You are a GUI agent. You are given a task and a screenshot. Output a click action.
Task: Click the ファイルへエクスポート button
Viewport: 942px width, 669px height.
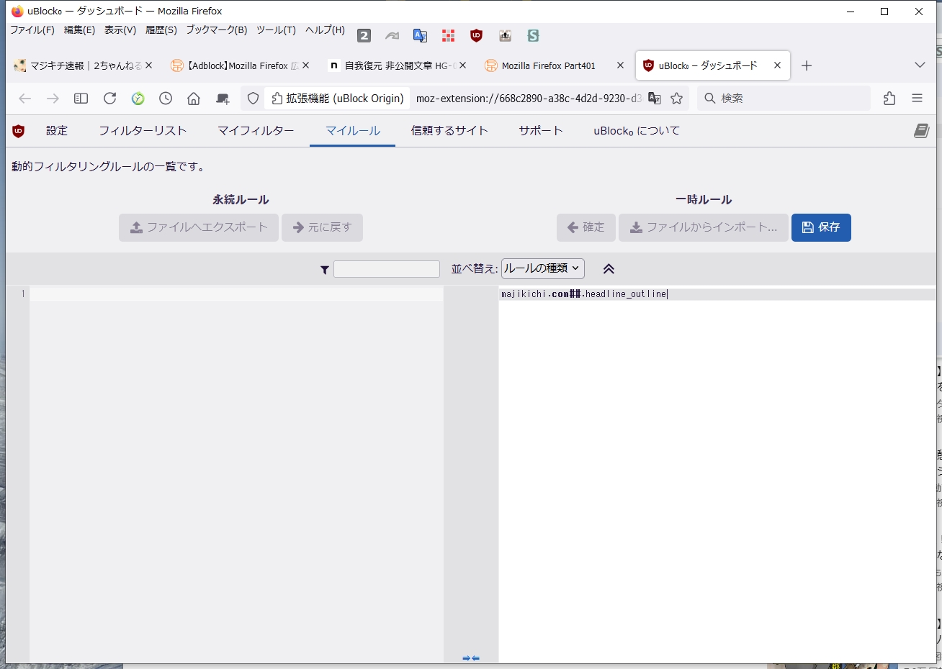pos(199,227)
